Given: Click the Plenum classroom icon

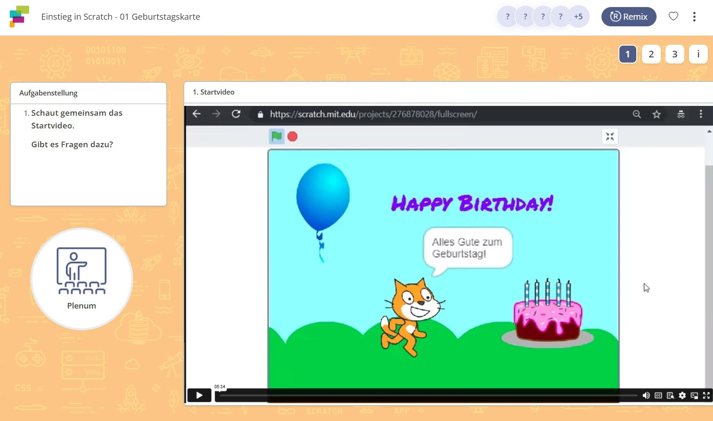Looking at the screenshot, I should (x=82, y=278).
